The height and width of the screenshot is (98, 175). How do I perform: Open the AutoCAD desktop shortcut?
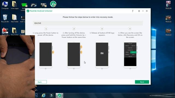[5, 32]
